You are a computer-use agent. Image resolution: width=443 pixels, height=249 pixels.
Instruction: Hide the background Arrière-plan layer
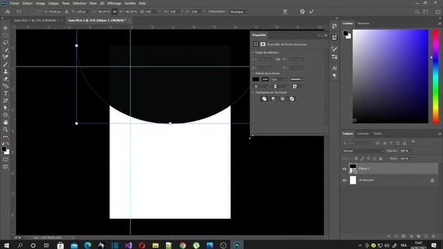345,180
